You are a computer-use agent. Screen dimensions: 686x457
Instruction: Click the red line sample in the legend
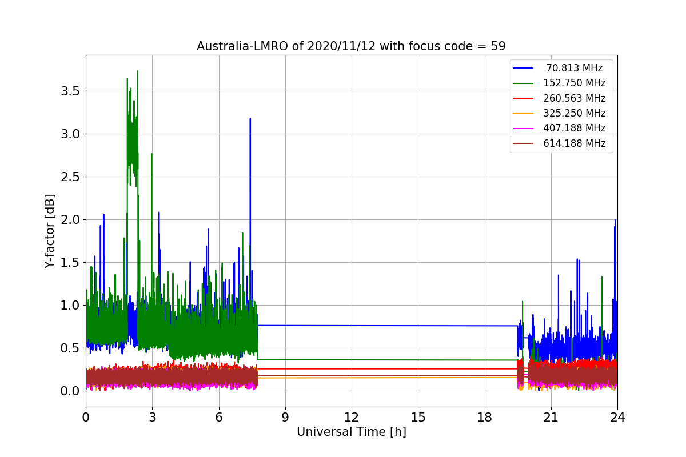coord(523,98)
